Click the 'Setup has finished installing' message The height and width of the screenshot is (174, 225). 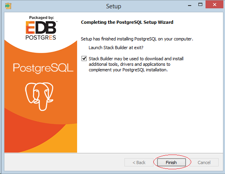[137, 39]
